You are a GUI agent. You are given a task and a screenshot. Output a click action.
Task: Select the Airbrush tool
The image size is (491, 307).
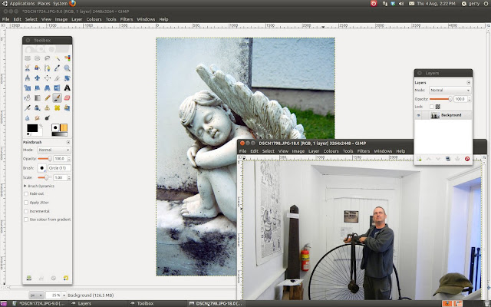click(28, 108)
